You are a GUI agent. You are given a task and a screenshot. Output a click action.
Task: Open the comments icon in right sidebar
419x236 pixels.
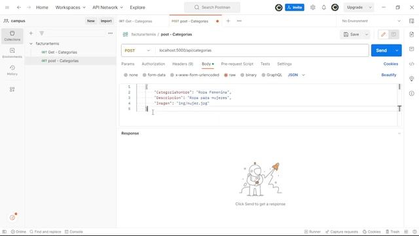412,49
